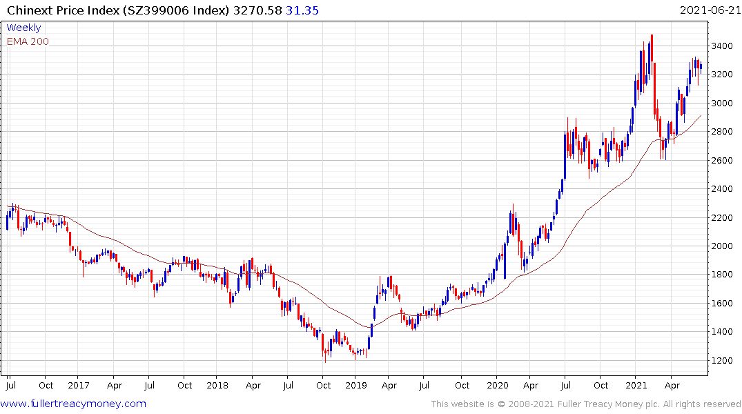The image size is (742, 414).
Task: Click the copyright notice 'Fuller Treacy Money plc'
Action: (x=609, y=404)
